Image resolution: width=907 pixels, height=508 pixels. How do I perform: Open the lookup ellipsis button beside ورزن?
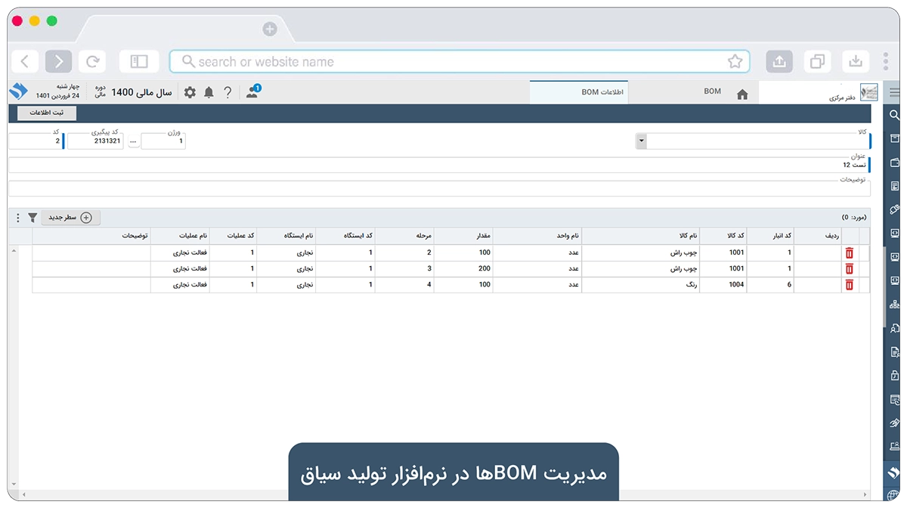(134, 141)
